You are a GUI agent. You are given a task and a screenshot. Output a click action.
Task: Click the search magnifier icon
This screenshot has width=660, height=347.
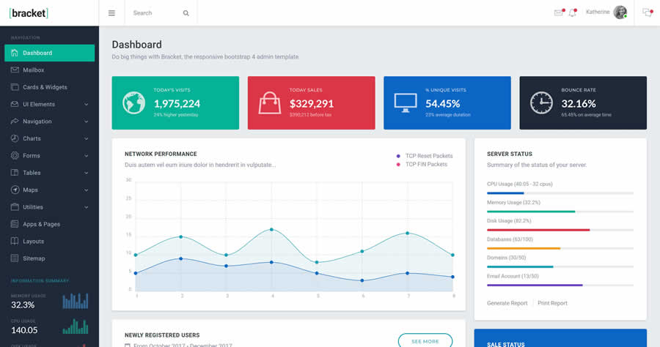coord(186,13)
